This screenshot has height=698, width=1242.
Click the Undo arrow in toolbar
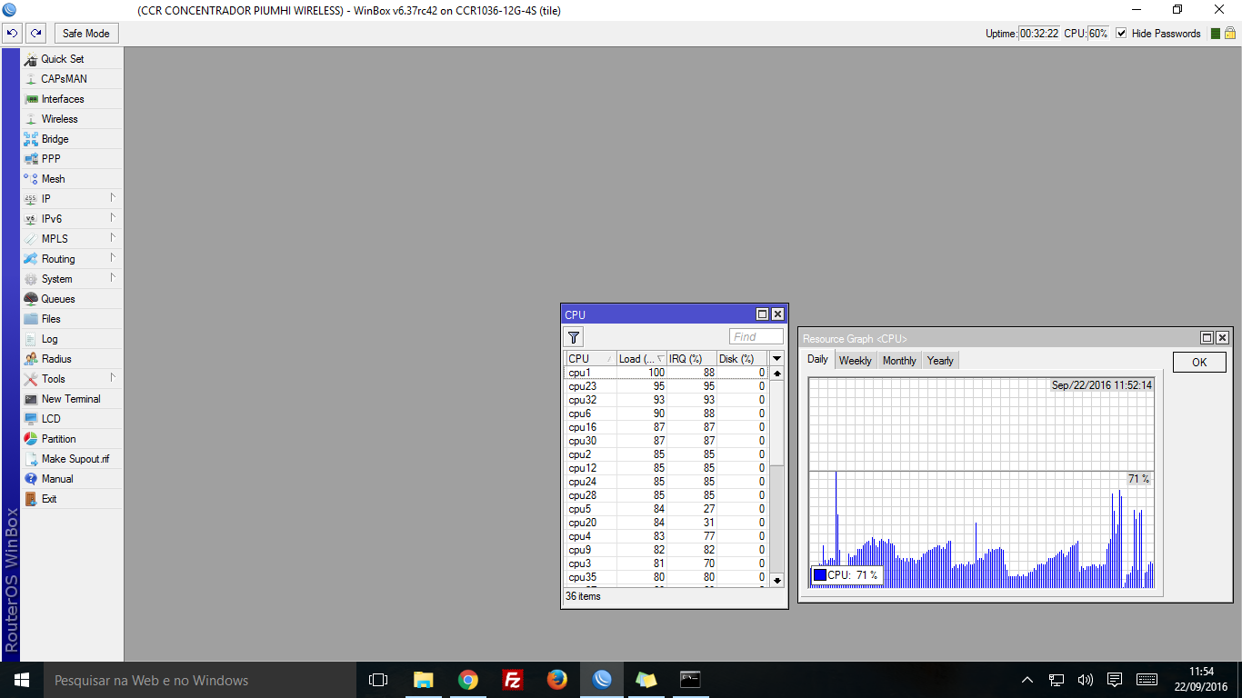[x=12, y=34]
